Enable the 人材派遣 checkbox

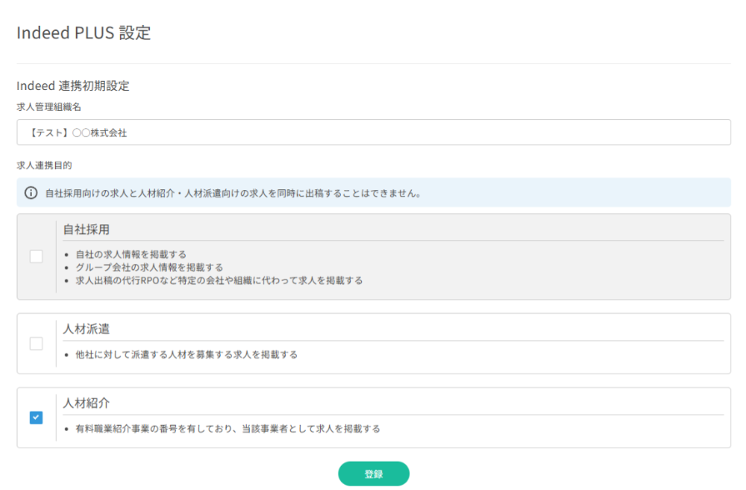click(x=35, y=342)
